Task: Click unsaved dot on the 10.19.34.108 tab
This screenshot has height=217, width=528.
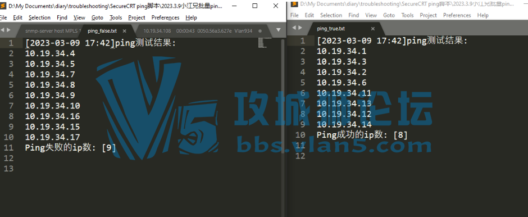Action: [x=260, y=31]
